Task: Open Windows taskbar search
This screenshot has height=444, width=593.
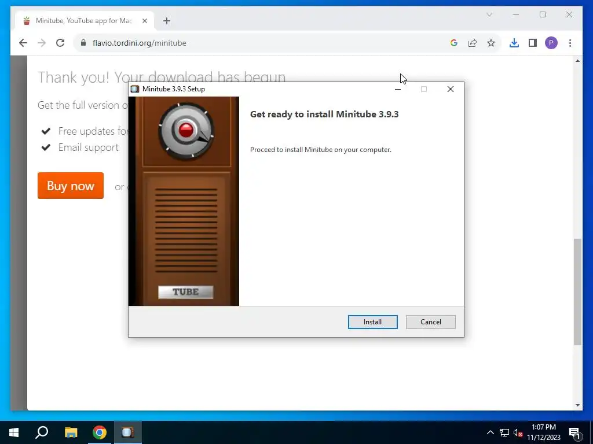Action: click(x=42, y=432)
